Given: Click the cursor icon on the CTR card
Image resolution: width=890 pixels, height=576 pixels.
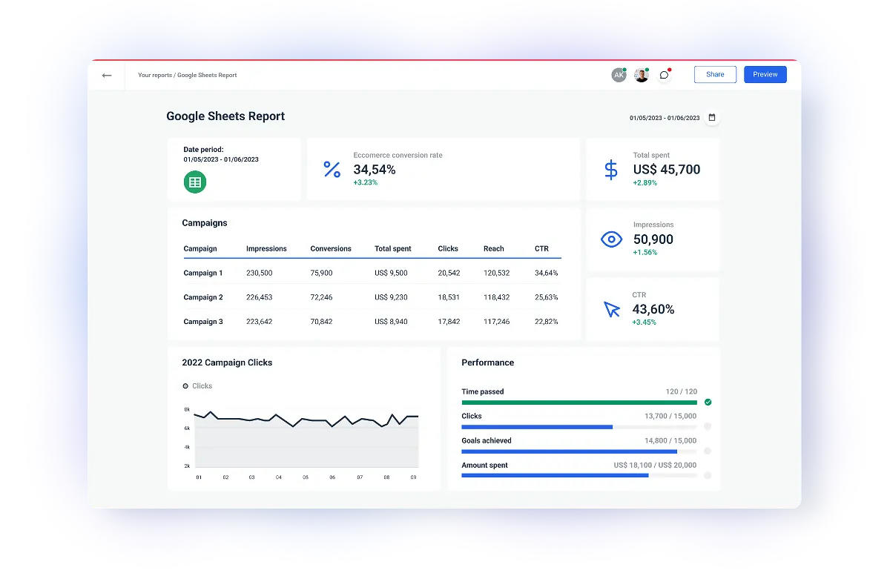Looking at the screenshot, I should coord(610,309).
